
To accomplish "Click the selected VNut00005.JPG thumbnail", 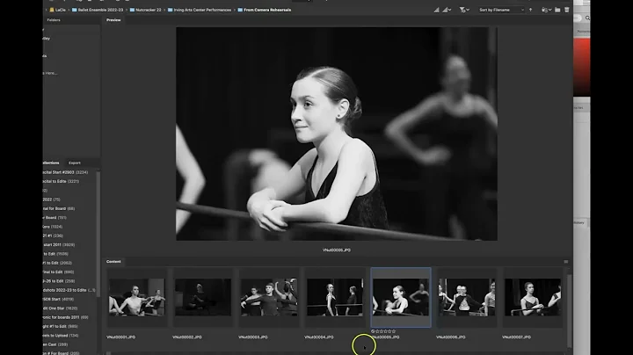I will pos(401,297).
